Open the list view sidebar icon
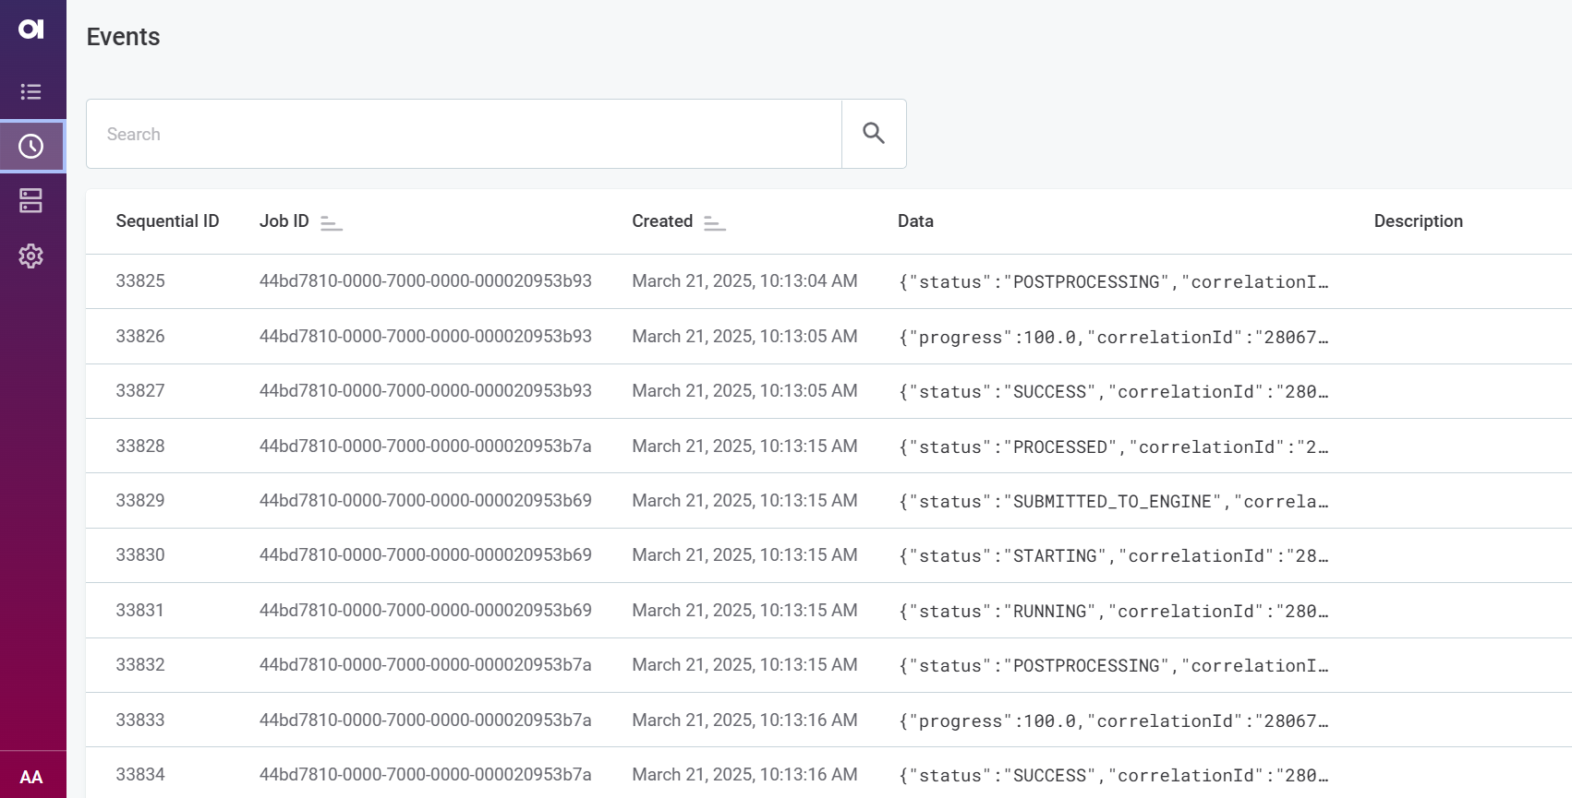The height and width of the screenshot is (798, 1572). click(x=31, y=92)
